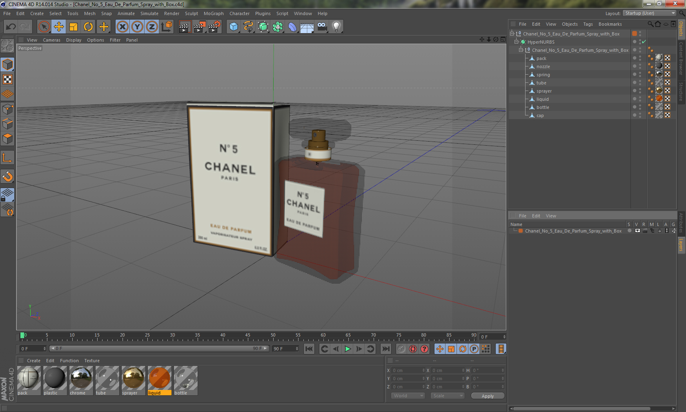The height and width of the screenshot is (412, 686).
Task: Open the World coordinate dropdown
Action: [x=408, y=396]
